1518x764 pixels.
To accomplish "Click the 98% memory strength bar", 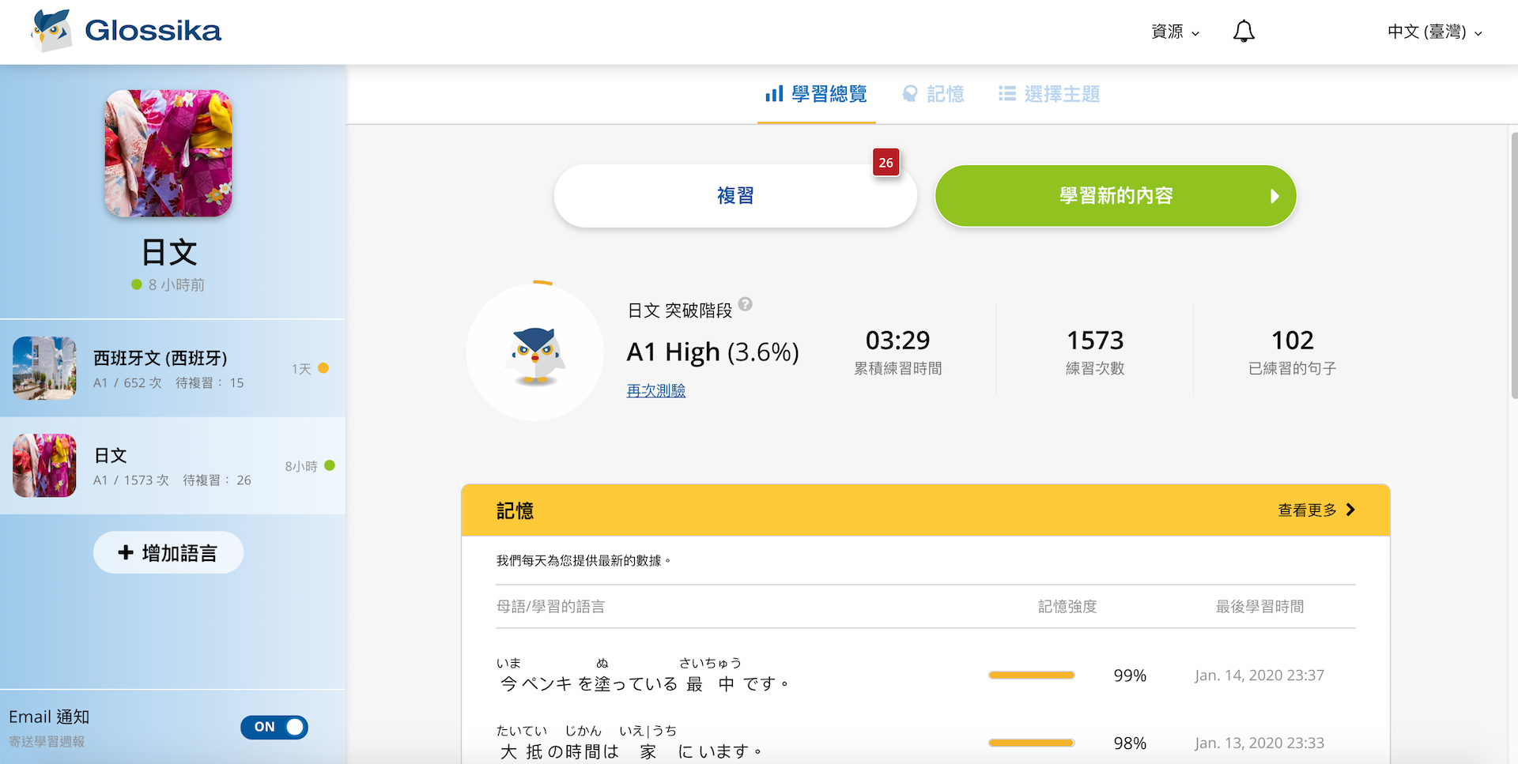I will 1031,743.
